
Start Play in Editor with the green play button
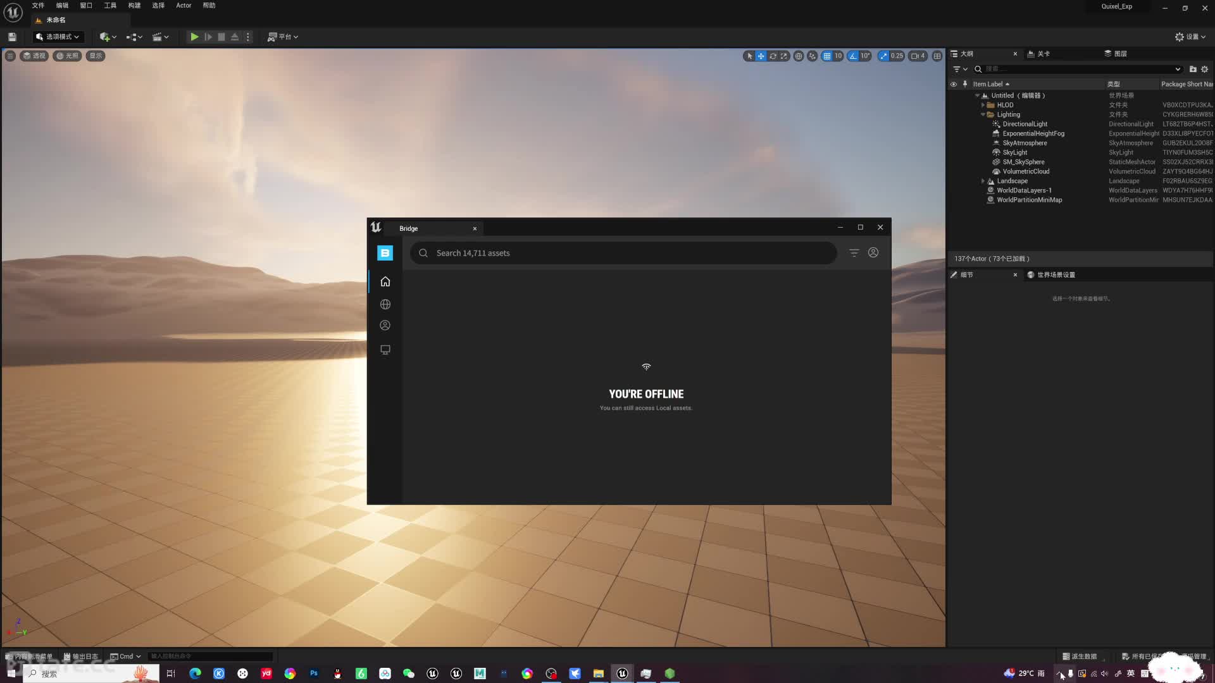[194, 37]
